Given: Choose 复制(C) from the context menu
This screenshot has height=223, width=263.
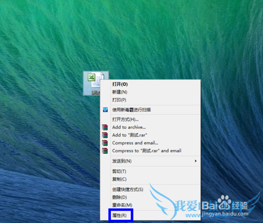Looking at the screenshot, I should [x=150, y=179].
